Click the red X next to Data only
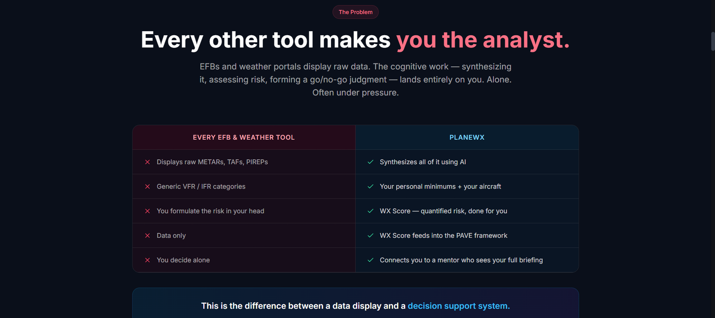The height and width of the screenshot is (318, 715). tap(147, 235)
